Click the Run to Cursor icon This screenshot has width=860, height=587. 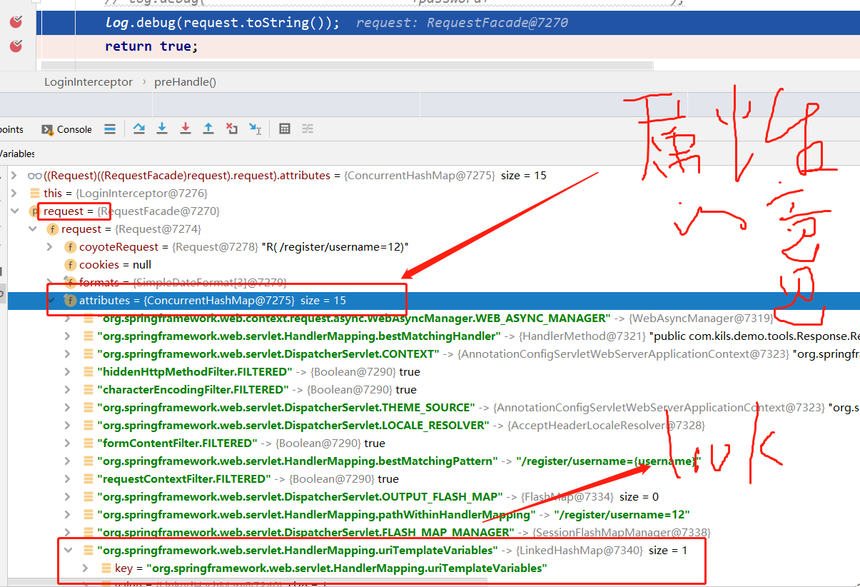pyautogui.click(x=254, y=129)
